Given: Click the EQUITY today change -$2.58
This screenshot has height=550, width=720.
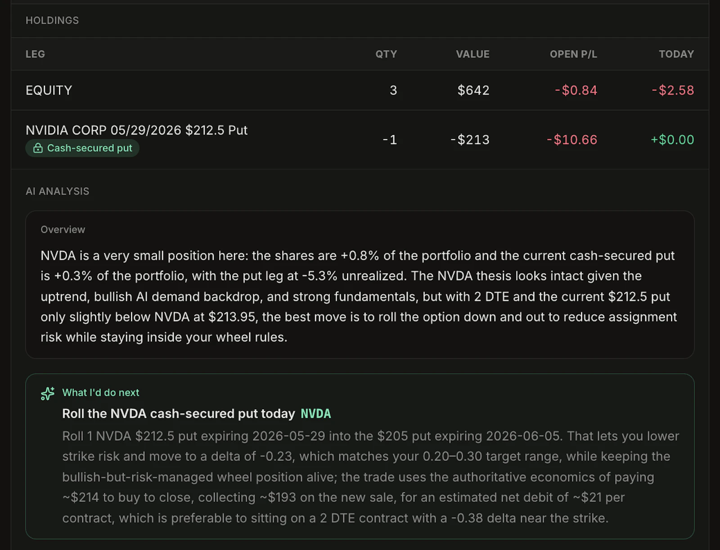Looking at the screenshot, I should [673, 90].
